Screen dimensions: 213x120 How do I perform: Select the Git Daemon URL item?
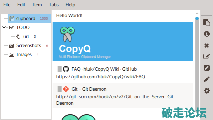coord(122,96)
